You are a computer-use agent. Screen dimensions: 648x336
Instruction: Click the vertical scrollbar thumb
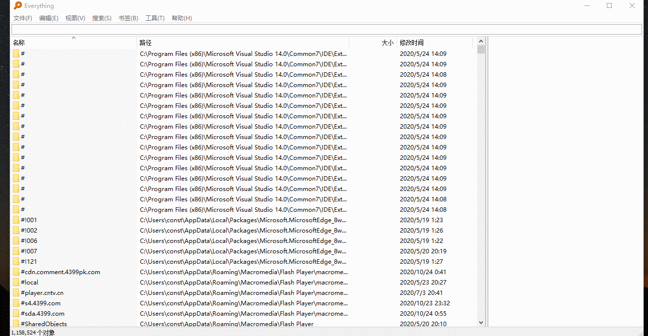click(x=481, y=49)
